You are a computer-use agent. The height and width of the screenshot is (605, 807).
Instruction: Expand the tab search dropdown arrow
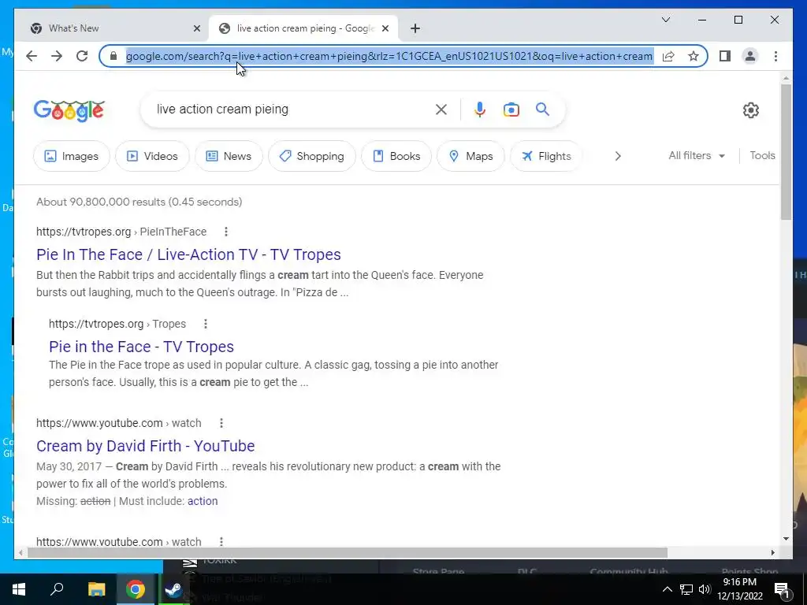coord(665,20)
